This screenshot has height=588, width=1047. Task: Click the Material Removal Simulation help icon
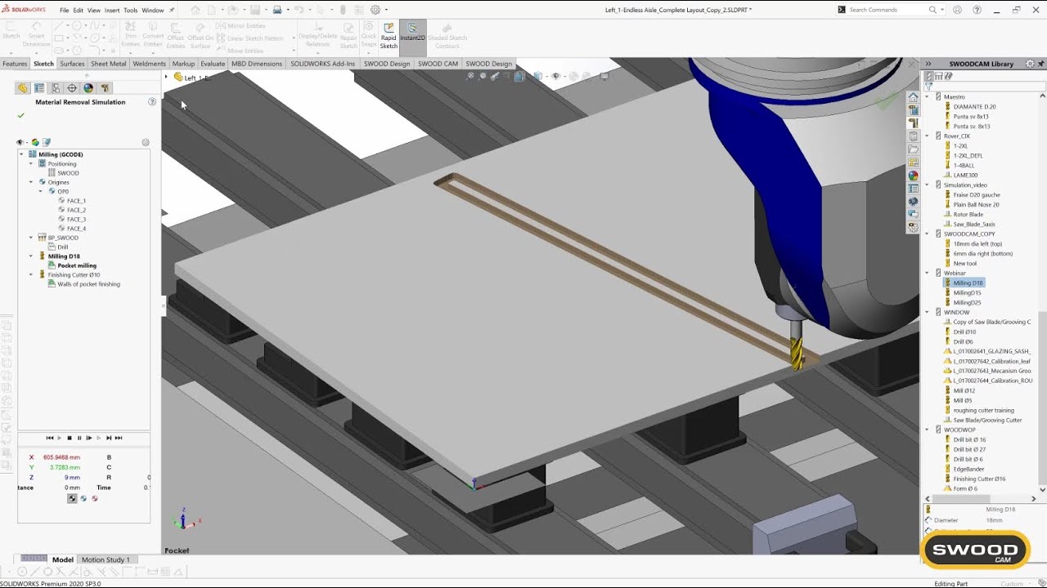point(152,102)
